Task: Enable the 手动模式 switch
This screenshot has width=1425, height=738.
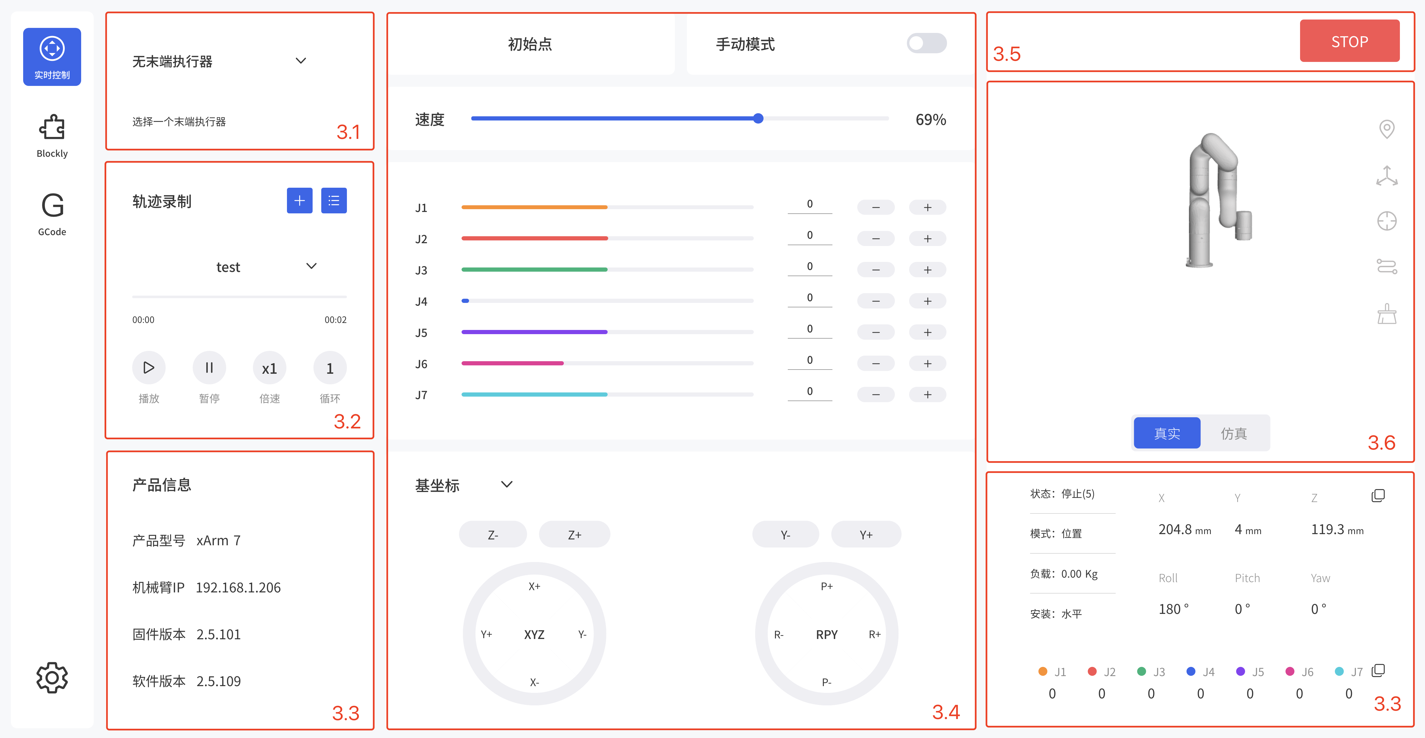Action: pos(926,43)
